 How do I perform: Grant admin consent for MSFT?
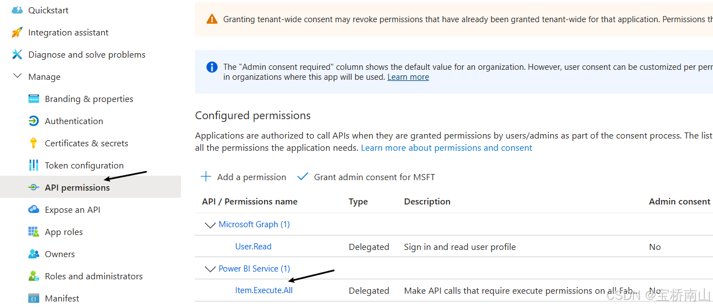click(x=366, y=177)
